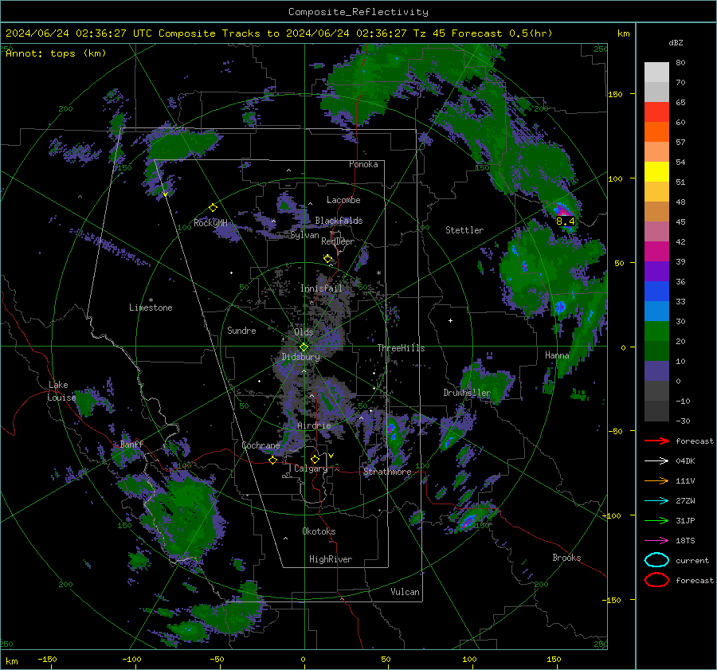Click the Ponoka city label
Screen dimensions: 717x670
point(363,164)
